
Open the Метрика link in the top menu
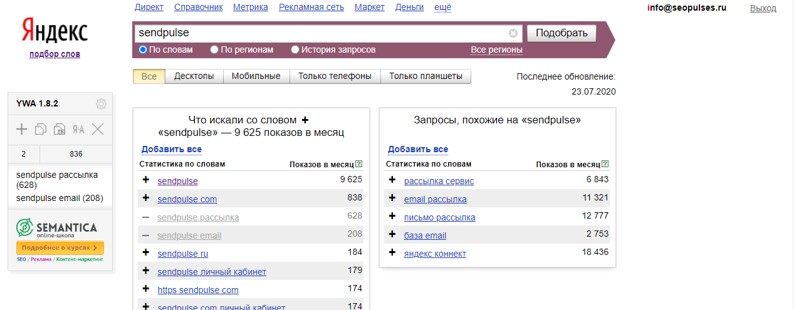251,7
